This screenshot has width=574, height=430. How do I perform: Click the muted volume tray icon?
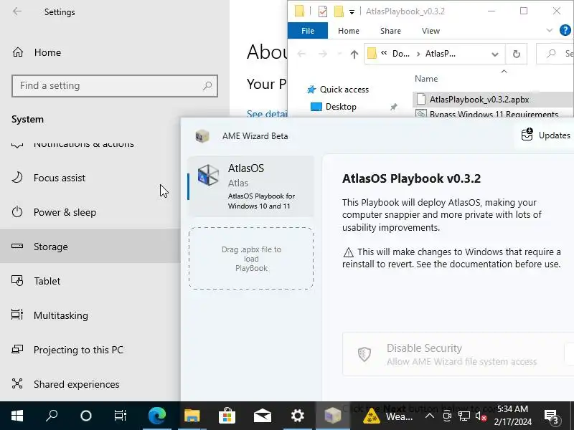click(x=480, y=416)
